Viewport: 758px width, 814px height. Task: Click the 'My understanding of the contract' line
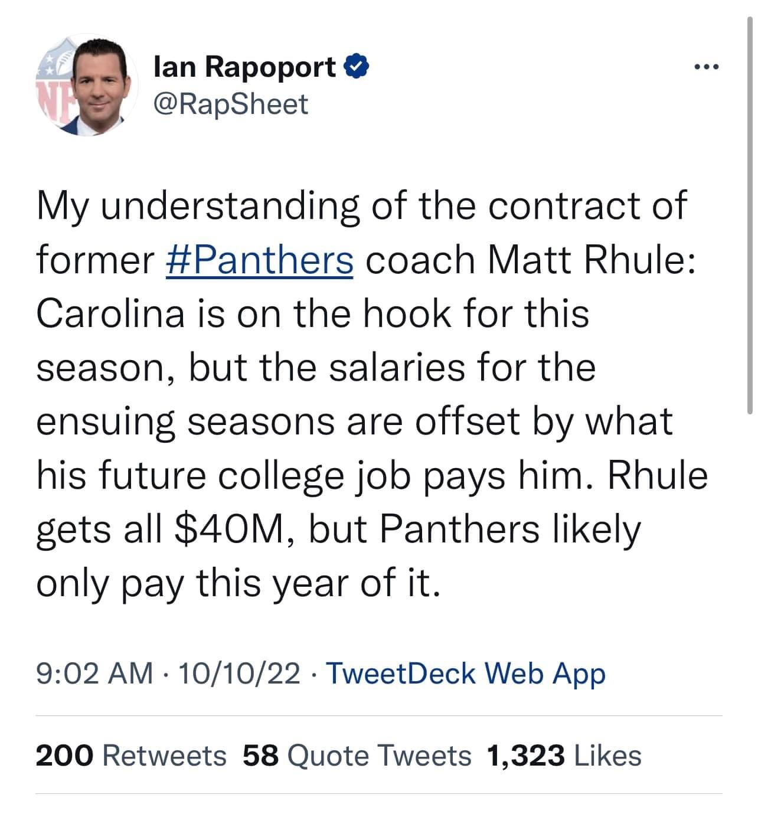coord(361,207)
